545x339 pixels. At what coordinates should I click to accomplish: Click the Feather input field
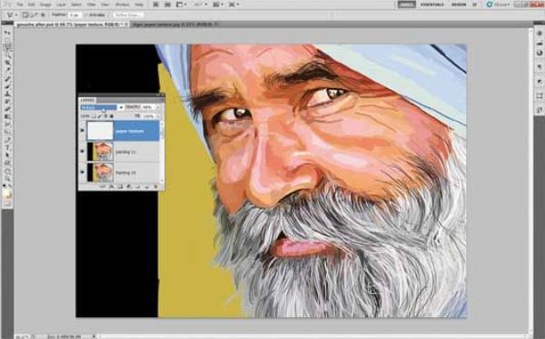74,15
